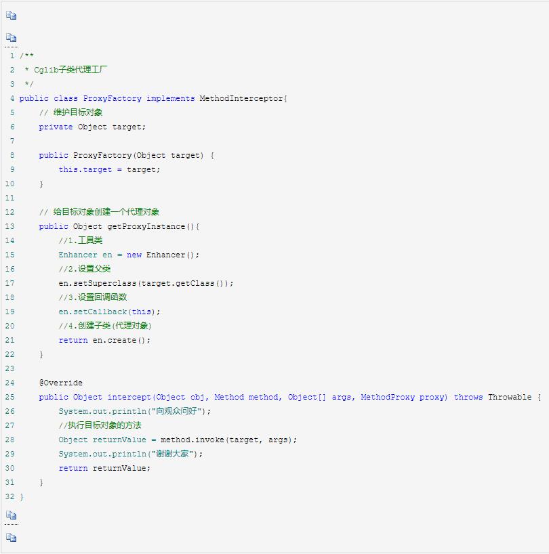The height and width of the screenshot is (554, 549).
Task: Click the copy icon directly above line 1
Action: [x=12, y=37]
